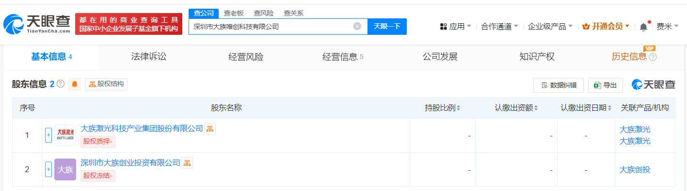Open the 合作通道 dropdown
Screen dimensions: 687x191
(x=499, y=27)
